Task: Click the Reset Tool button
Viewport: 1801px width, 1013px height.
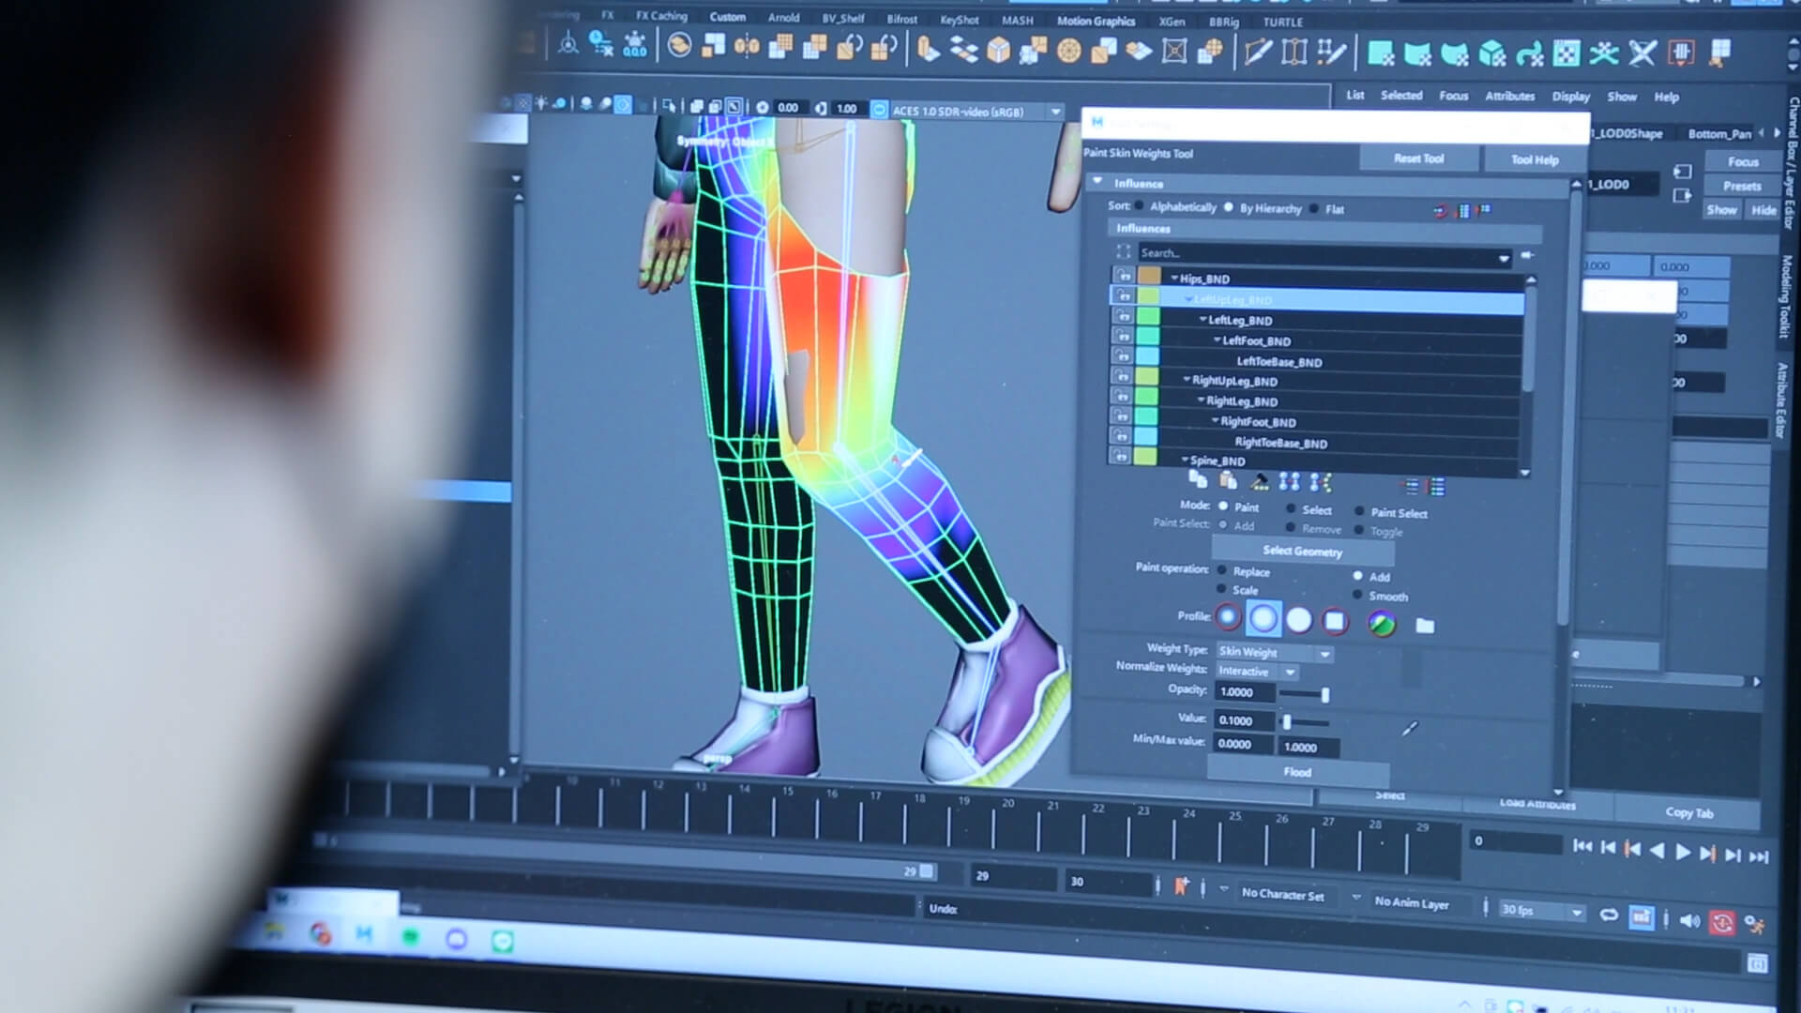Action: coord(1418,159)
